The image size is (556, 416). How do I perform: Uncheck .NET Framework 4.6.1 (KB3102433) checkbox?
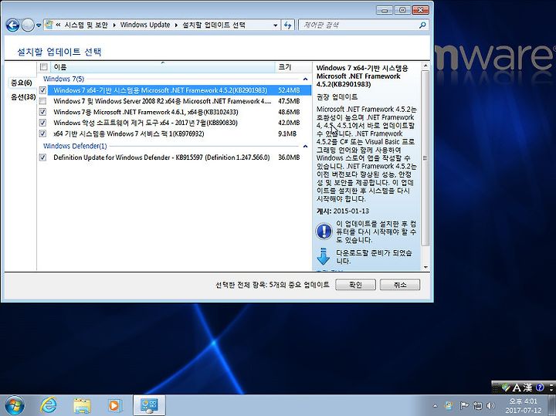pos(42,112)
